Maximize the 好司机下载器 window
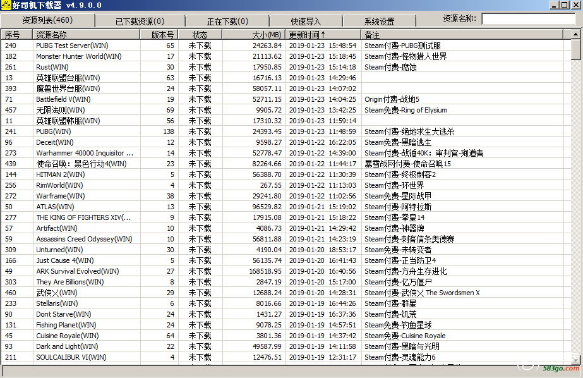583x378 pixels. 564,5
